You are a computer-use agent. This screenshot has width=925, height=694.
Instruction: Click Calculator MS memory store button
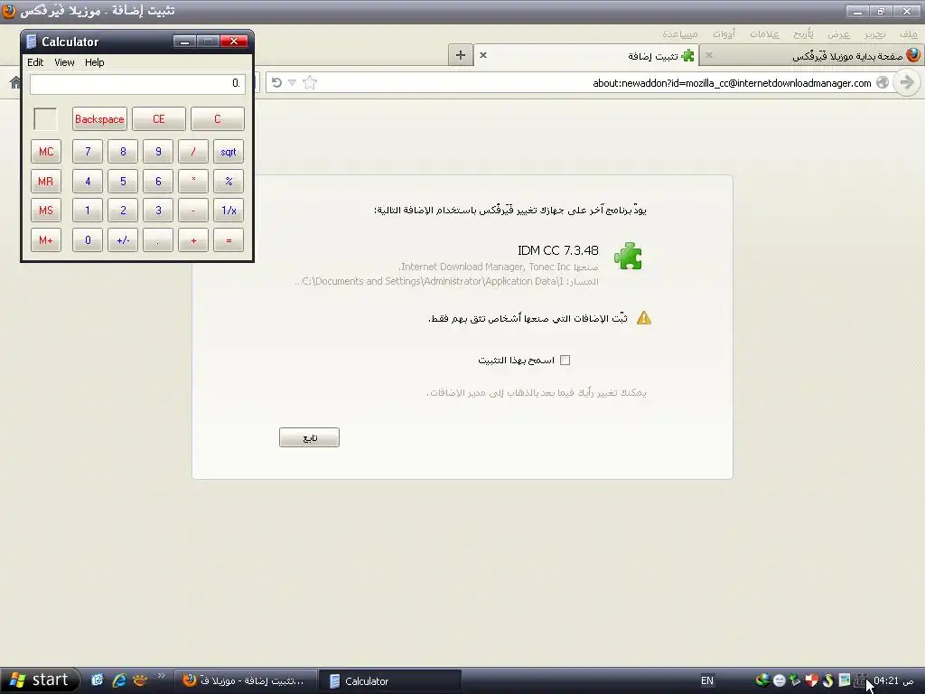46,211
